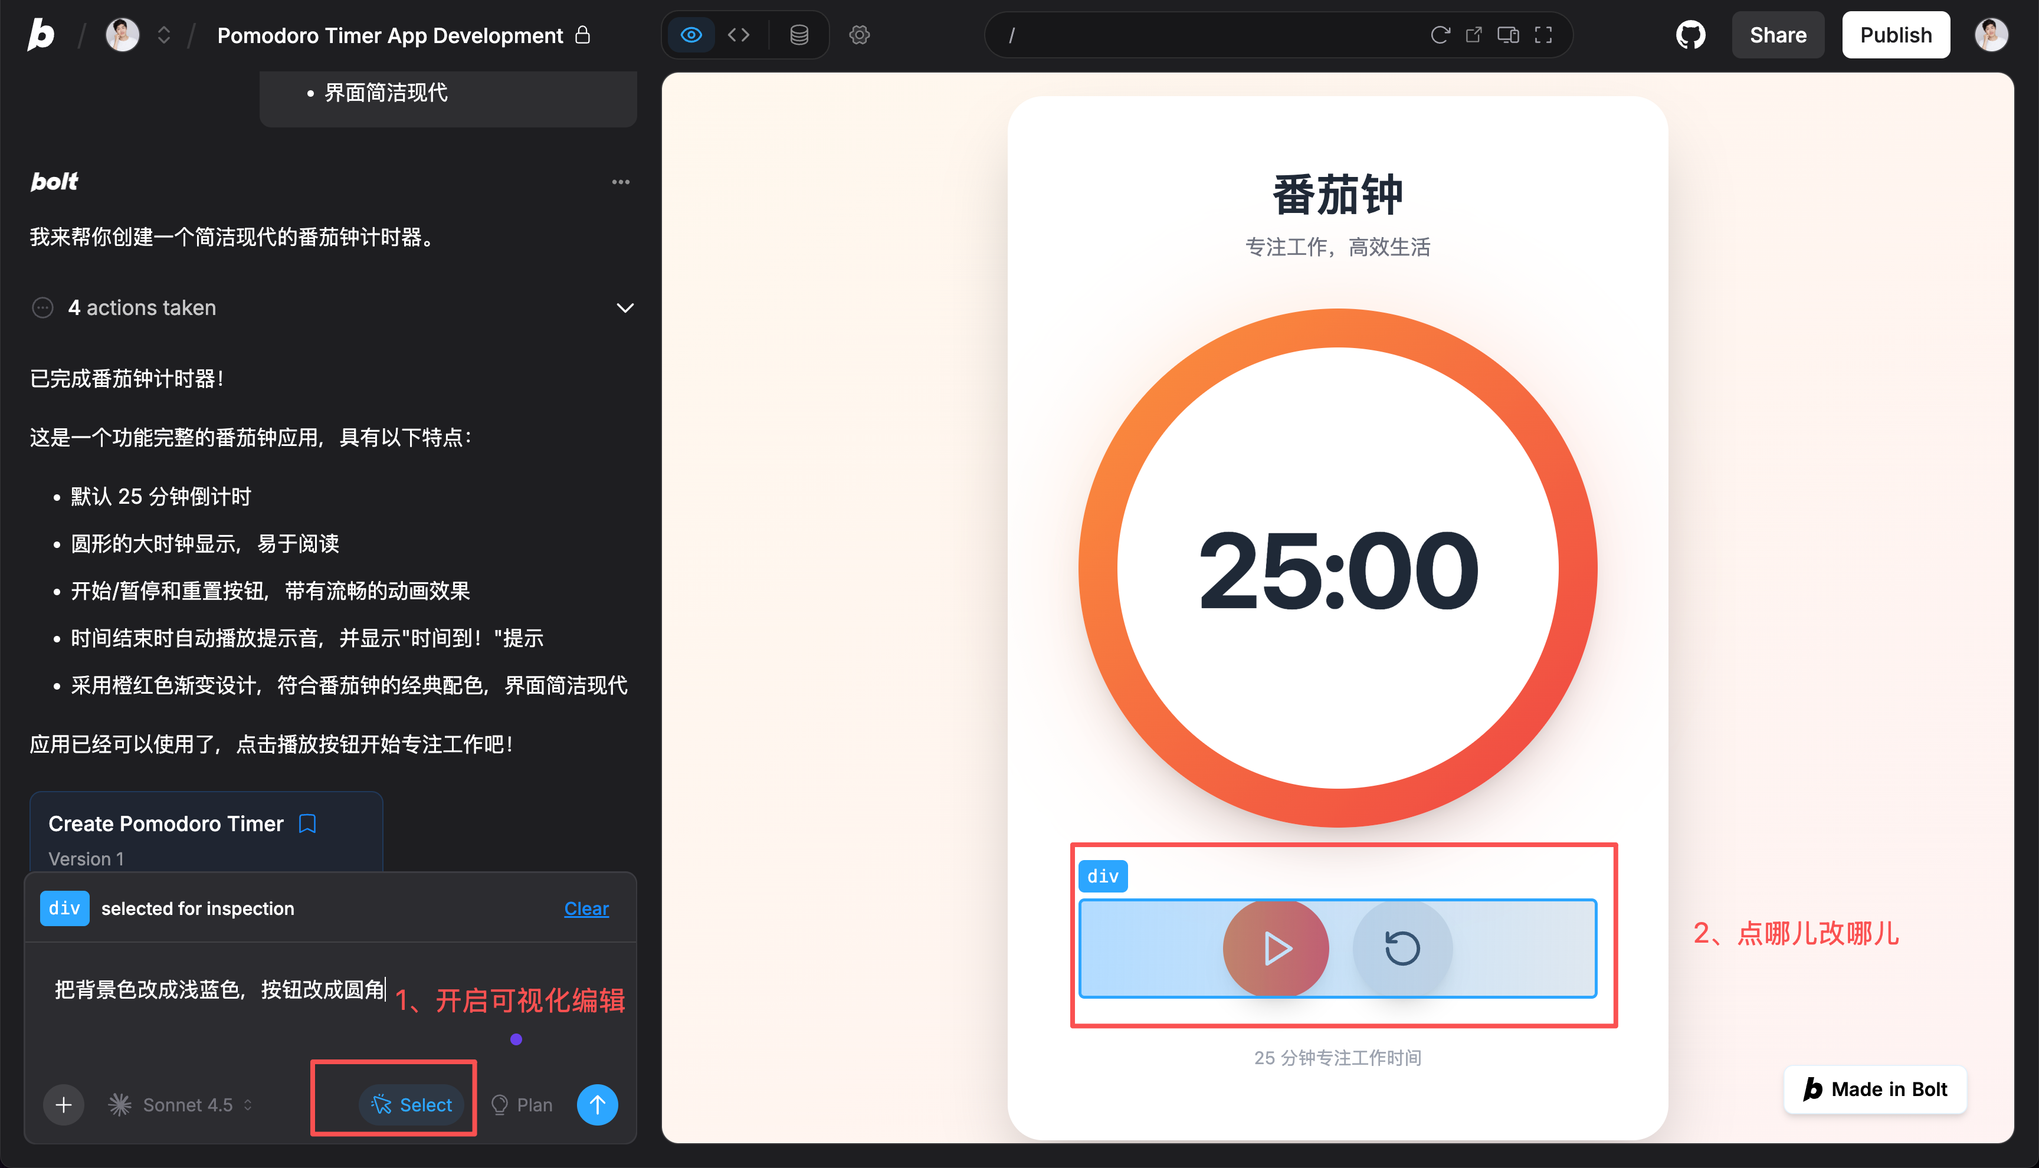
Task: Expand the 4 actions taken section
Action: (625, 308)
